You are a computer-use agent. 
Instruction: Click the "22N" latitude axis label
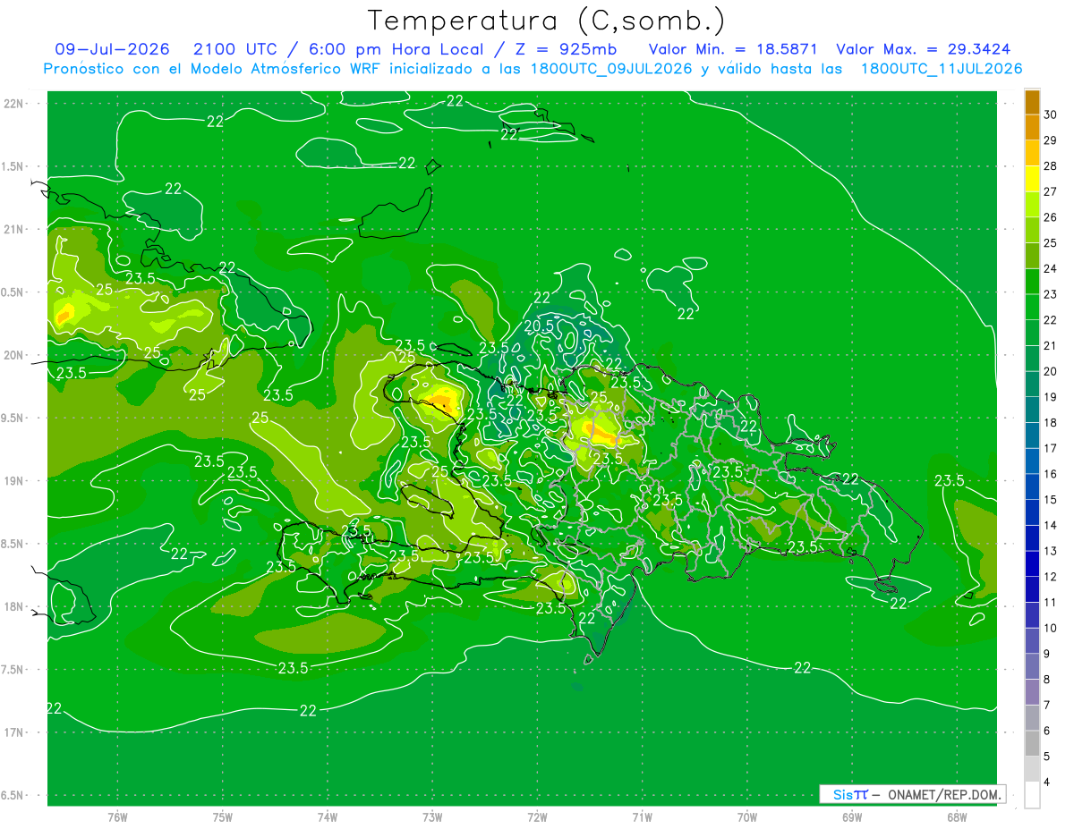point(15,103)
